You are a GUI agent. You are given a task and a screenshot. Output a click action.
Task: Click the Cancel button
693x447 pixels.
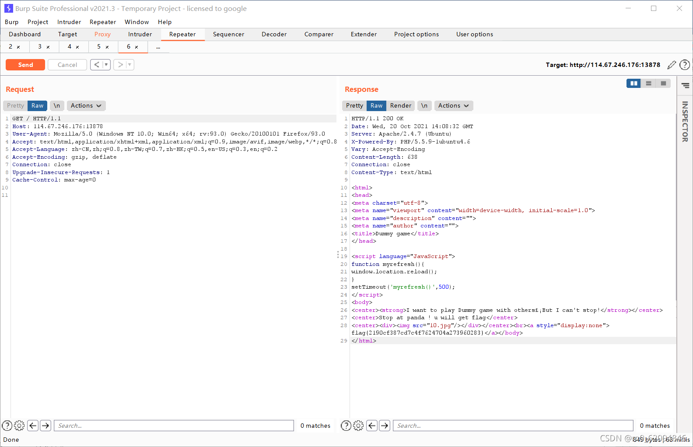(x=67, y=65)
